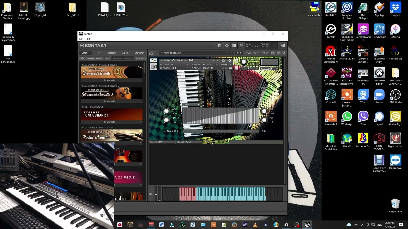Open OBS Studio desktop icon
This screenshot has width=408, height=229.
[395, 96]
